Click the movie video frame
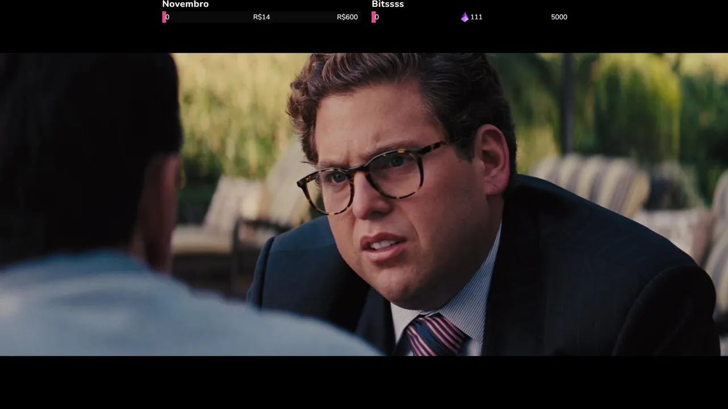 click(364, 204)
